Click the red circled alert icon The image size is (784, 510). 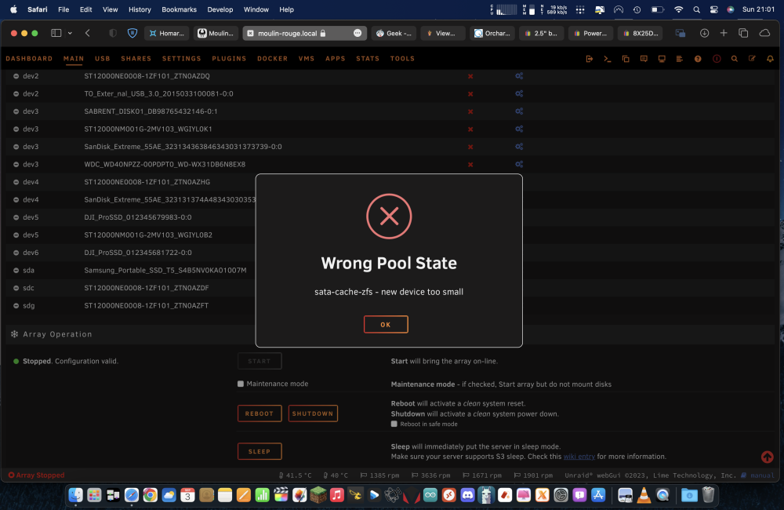pos(717,59)
